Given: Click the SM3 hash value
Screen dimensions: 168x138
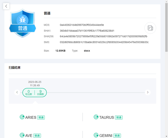Looking at the screenshot, I should pyautogui.click(x=104, y=42).
